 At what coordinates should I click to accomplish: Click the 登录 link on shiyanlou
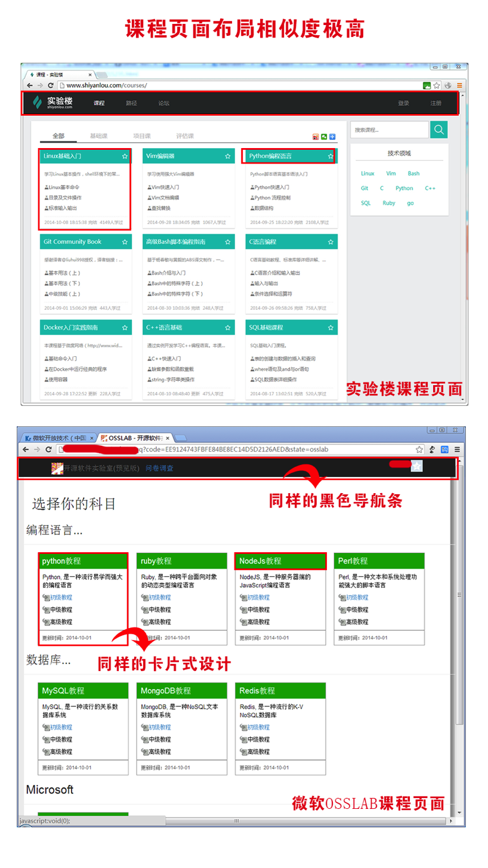pos(404,103)
